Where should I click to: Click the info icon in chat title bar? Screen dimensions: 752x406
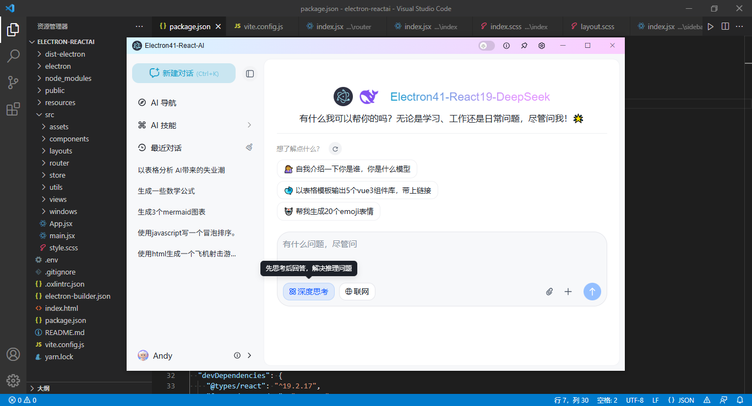coord(506,46)
